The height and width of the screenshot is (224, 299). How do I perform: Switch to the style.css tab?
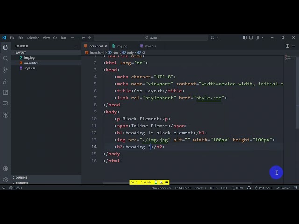150,46
